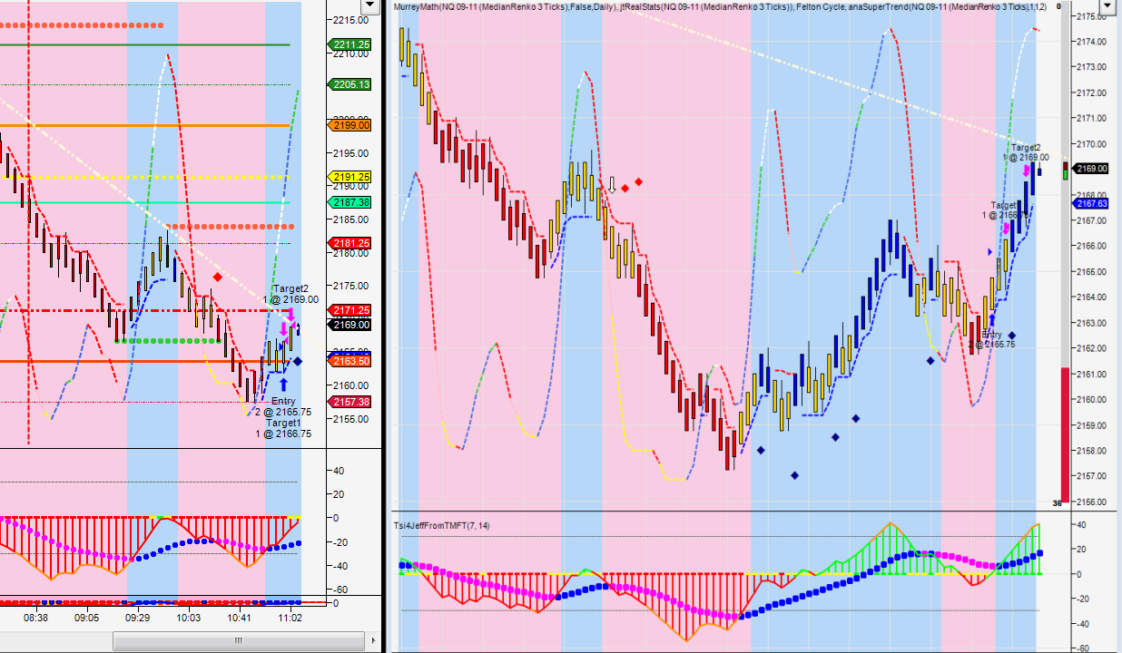This screenshot has width=1122, height=653.
Task: Open the left chart's top-right dropdown arrow
Action: (x=369, y=6)
